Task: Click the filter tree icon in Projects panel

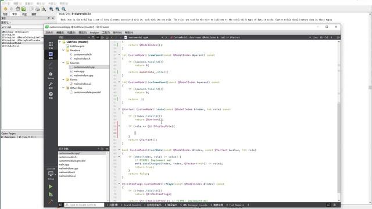Action: click(93, 37)
